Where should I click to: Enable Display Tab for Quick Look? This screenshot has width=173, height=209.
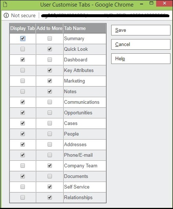point(23,49)
